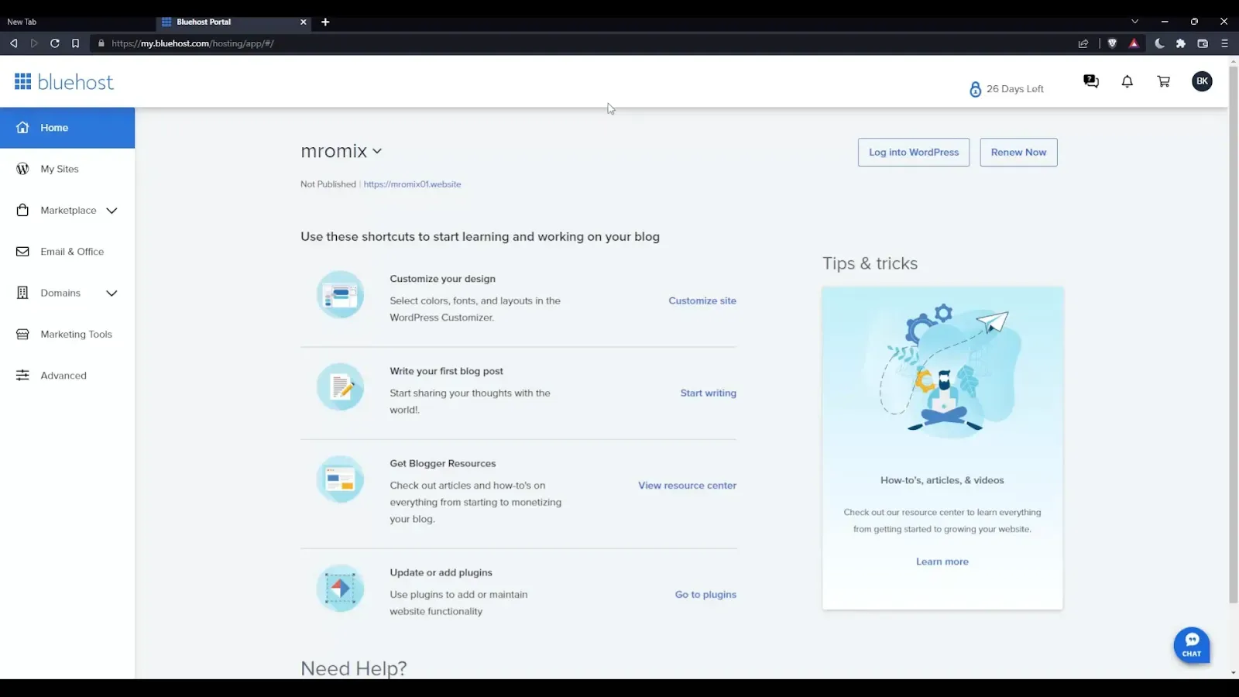The width and height of the screenshot is (1239, 697).
Task: Click the Domains building icon
Action: click(x=22, y=293)
